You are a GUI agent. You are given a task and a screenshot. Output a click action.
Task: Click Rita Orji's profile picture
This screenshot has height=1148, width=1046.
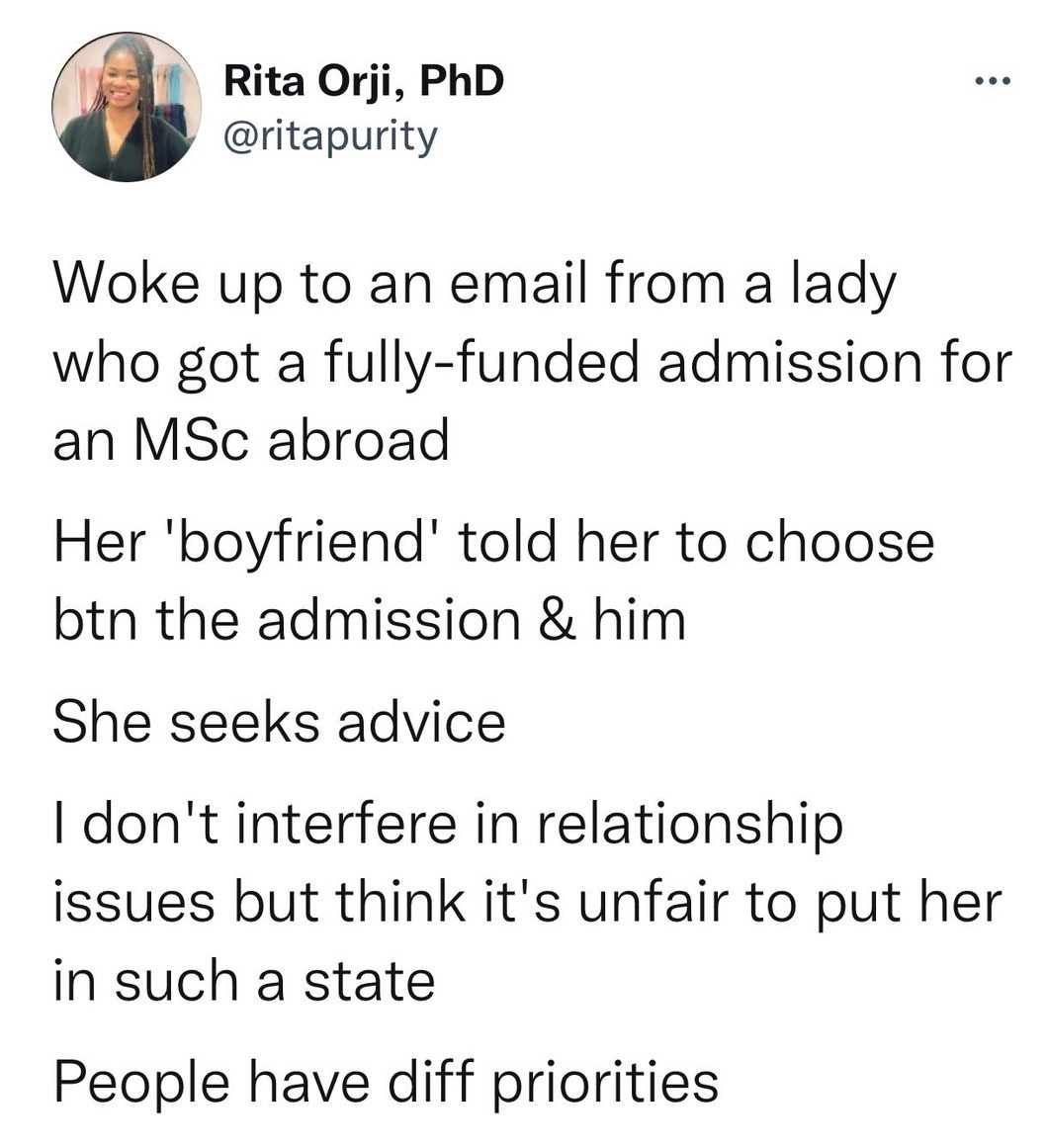pos(126,107)
